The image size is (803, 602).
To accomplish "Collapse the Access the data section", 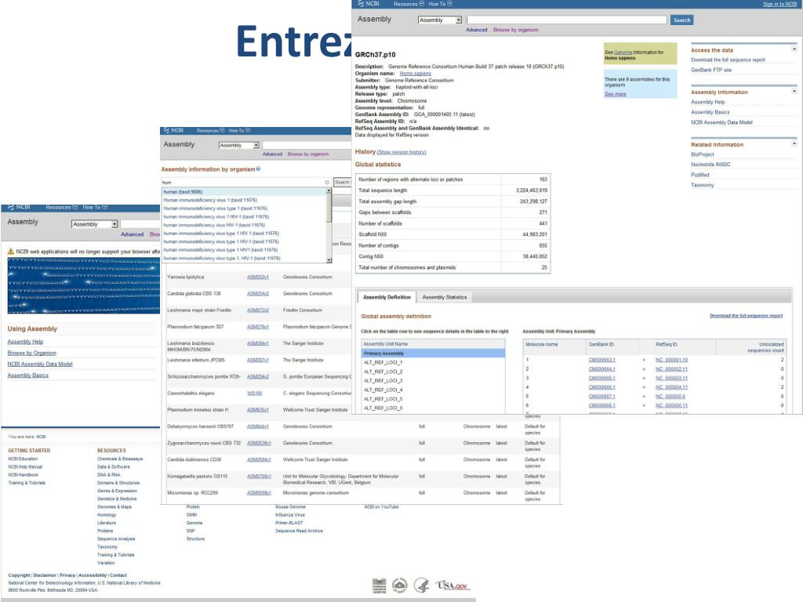I will pos(794,49).
